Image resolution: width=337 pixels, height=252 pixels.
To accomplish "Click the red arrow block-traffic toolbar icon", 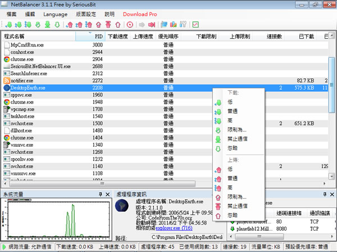I will (x=152, y=25).
